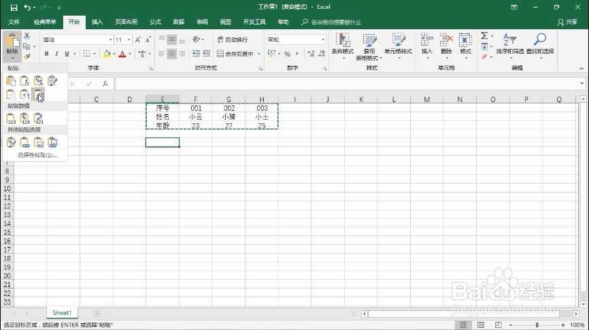Add a new sheet with plus button
589x330 pixels.
97,314
